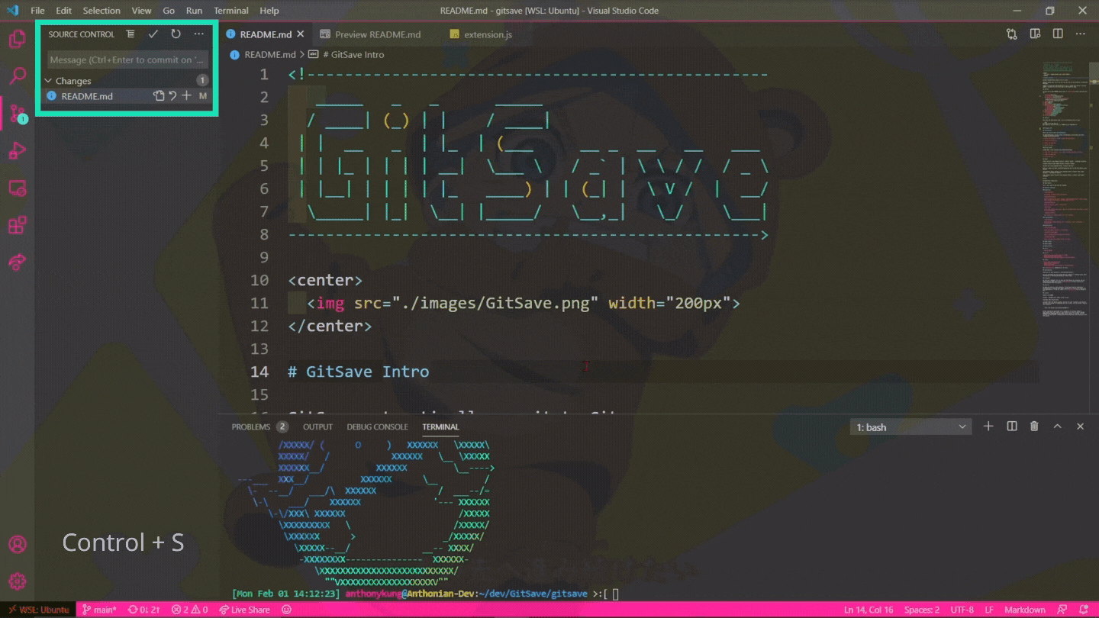Open the File menu

37,11
